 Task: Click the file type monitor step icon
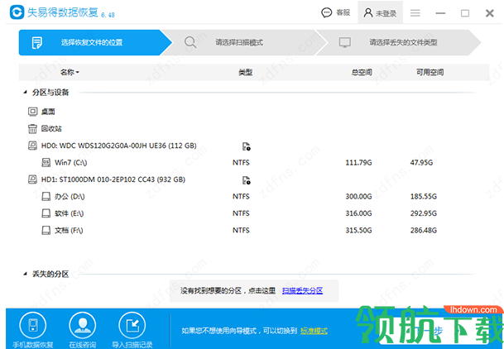click(x=345, y=42)
